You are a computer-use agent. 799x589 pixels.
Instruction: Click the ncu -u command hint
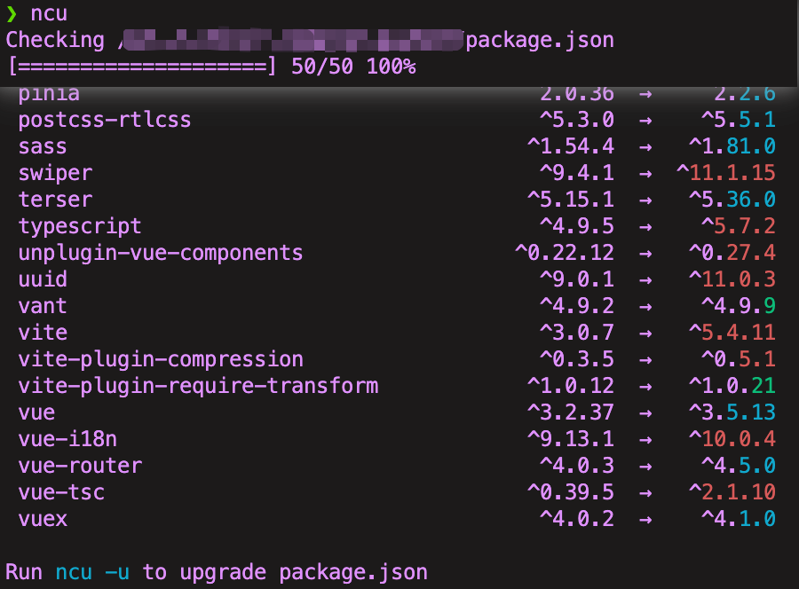92,572
